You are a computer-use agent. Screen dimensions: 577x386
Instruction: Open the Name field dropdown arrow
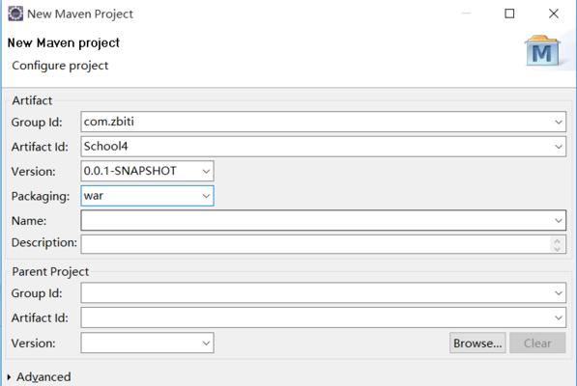[x=559, y=220]
